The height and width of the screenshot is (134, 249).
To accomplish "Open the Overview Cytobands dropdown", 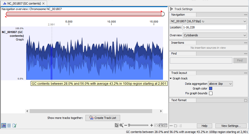I will coord(215,35).
